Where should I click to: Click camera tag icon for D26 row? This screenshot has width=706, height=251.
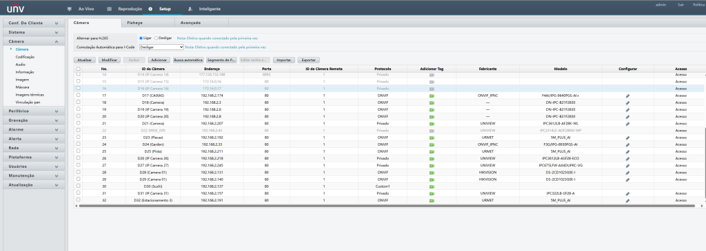[432, 158]
